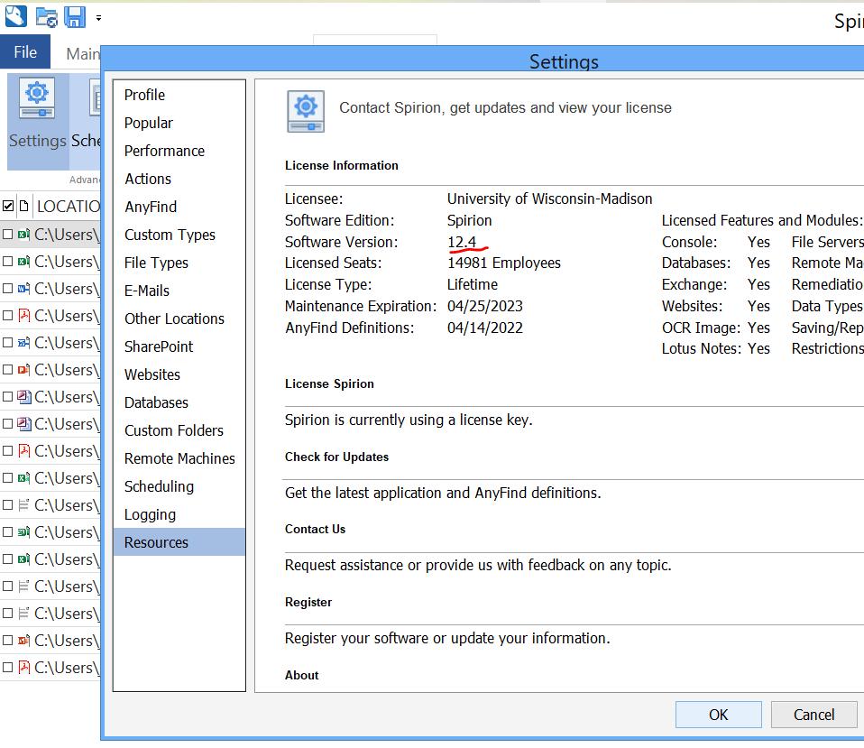
Task: Click the software version value 12.4
Action: [462, 242]
